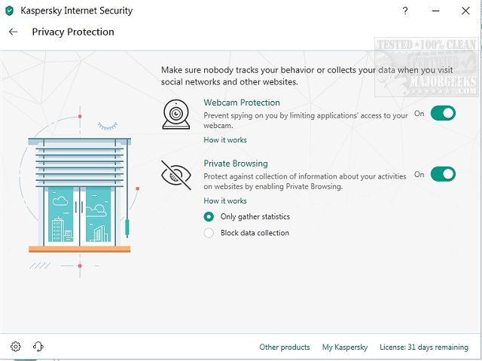Open the Webcam Protection heading link
The height and width of the screenshot is (361, 482).
click(x=242, y=102)
